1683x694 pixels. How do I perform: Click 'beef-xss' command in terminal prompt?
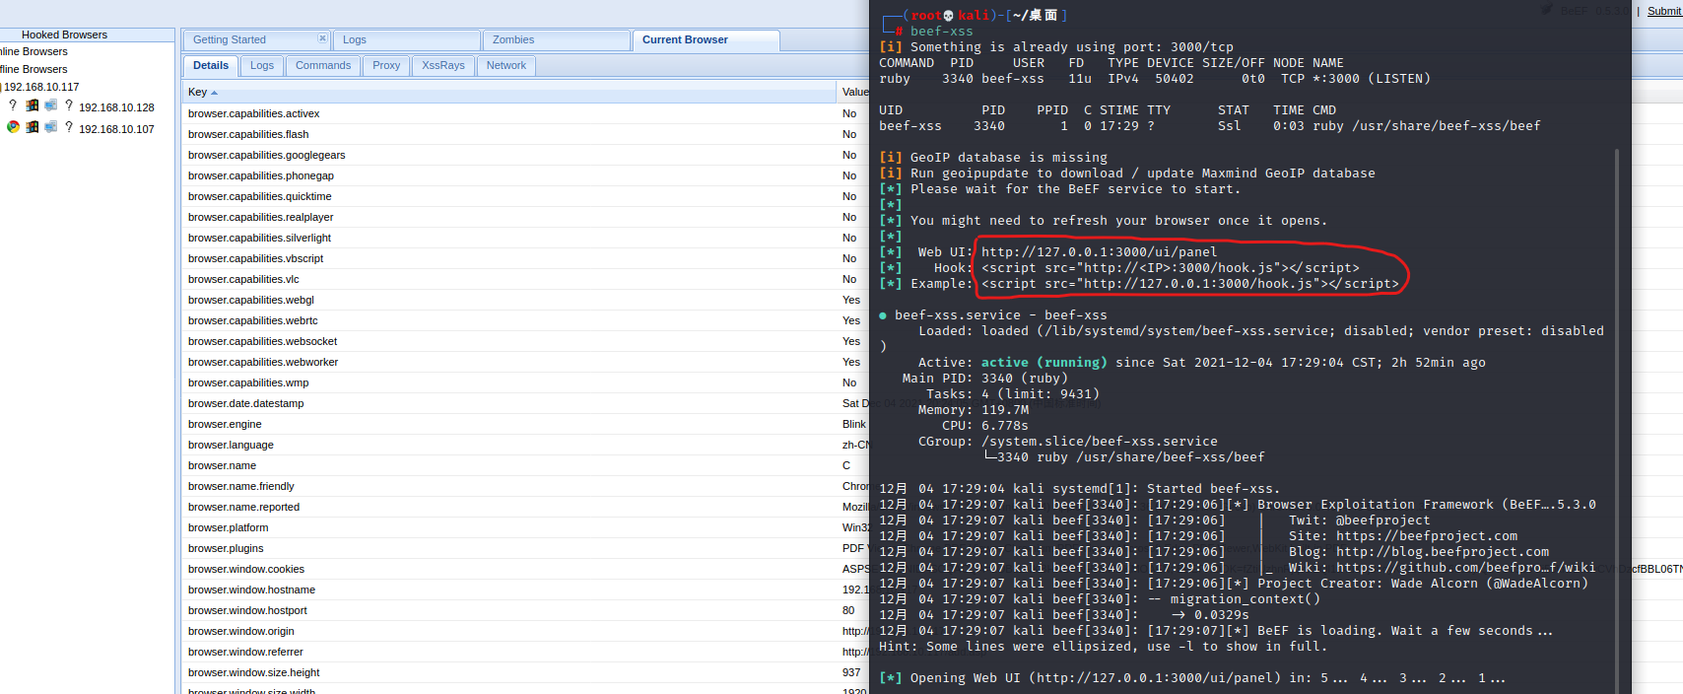point(942,32)
